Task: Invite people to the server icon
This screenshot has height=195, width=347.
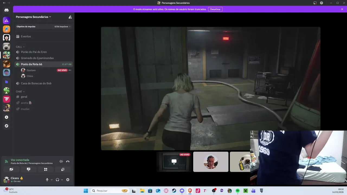Action: tap(70, 17)
